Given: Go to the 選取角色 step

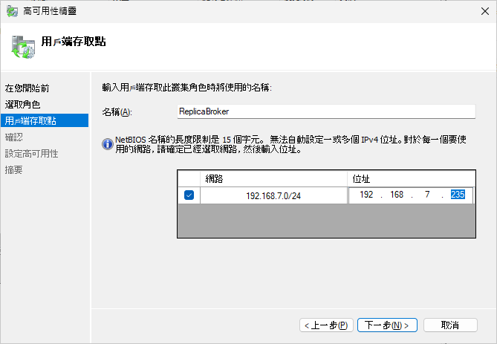Looking at the screenshot, I should 22,104.
